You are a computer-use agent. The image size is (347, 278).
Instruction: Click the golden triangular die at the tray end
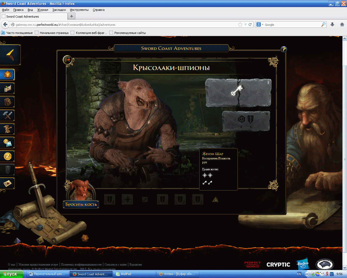(215, 200)
